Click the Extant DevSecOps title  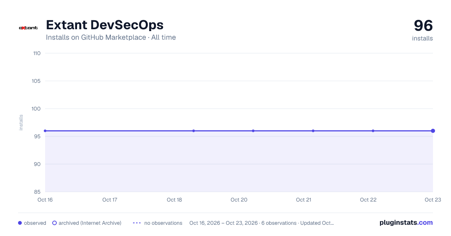point(105,25)
